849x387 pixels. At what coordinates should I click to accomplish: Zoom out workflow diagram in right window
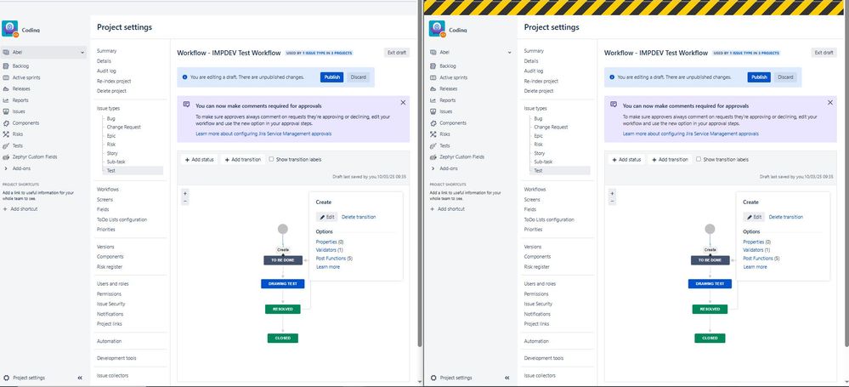pos(613,201)
